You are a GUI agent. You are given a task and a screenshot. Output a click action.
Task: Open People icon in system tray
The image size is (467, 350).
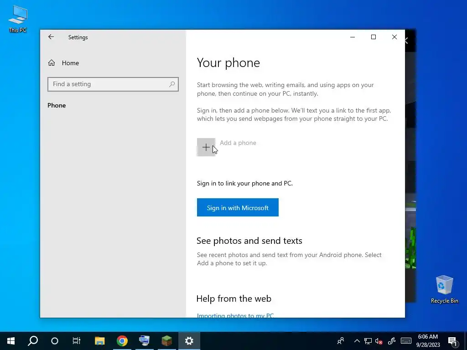coord(341,341)
